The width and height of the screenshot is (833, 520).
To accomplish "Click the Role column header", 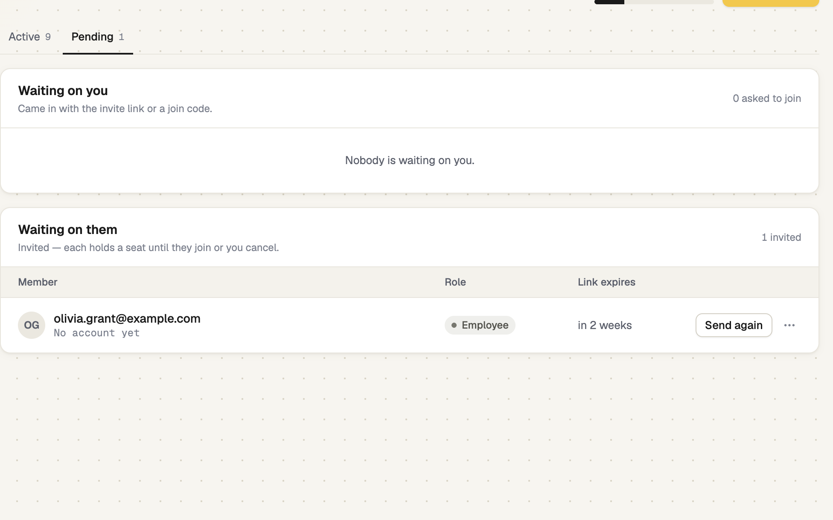I will point(455,282).
